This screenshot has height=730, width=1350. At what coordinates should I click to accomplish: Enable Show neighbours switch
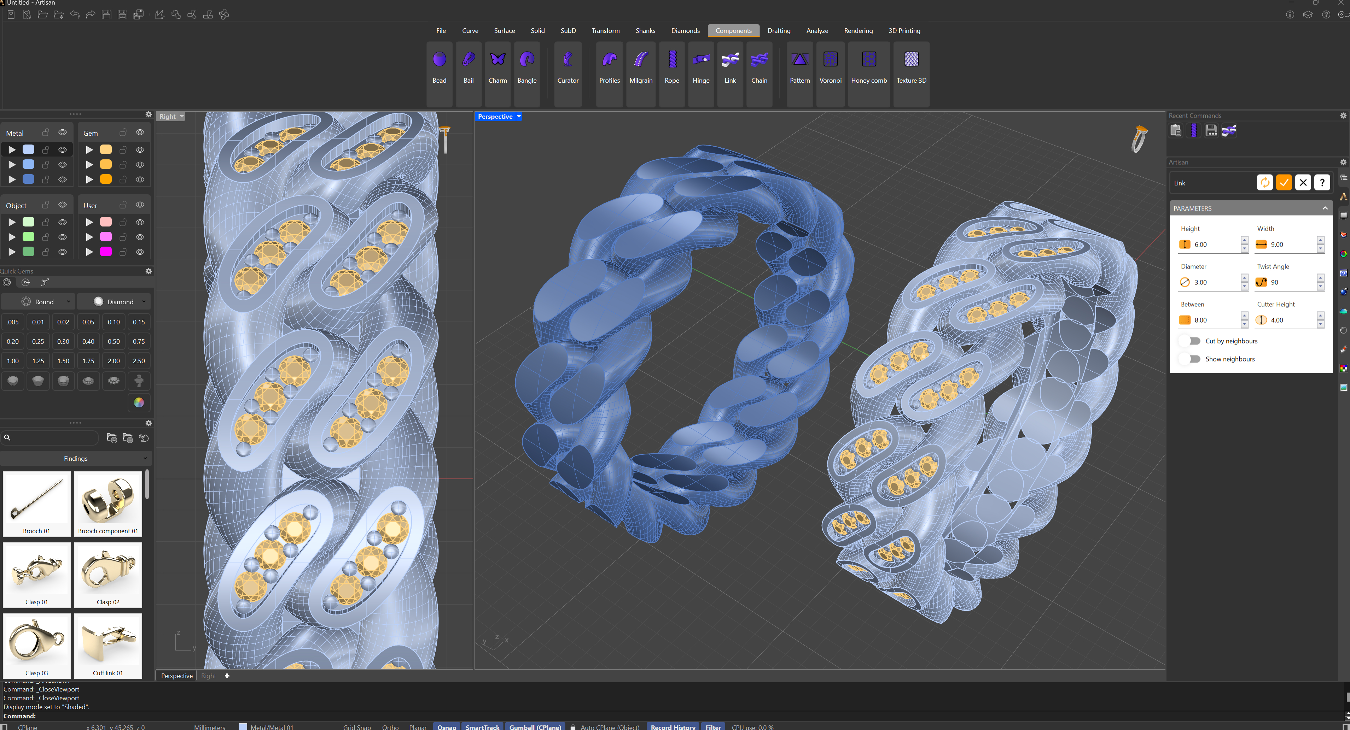coord(1194,359)
